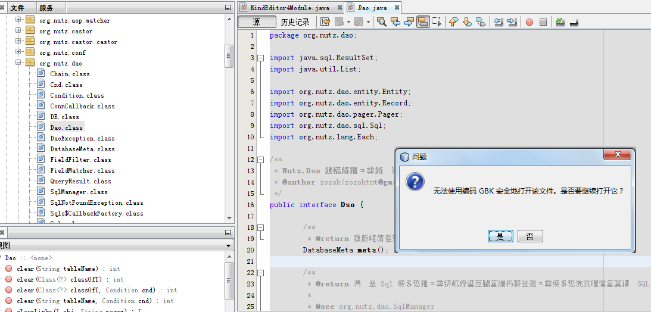Select SqlManager.class tree entry

click(79, 192)
